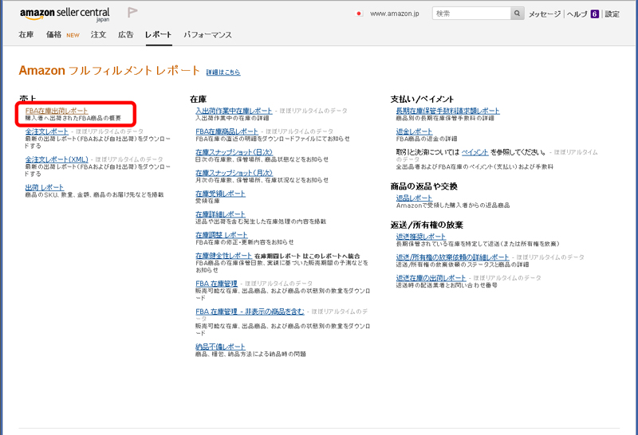
Task: Open the 納品不備レポート link
Action: click(220, 347)
